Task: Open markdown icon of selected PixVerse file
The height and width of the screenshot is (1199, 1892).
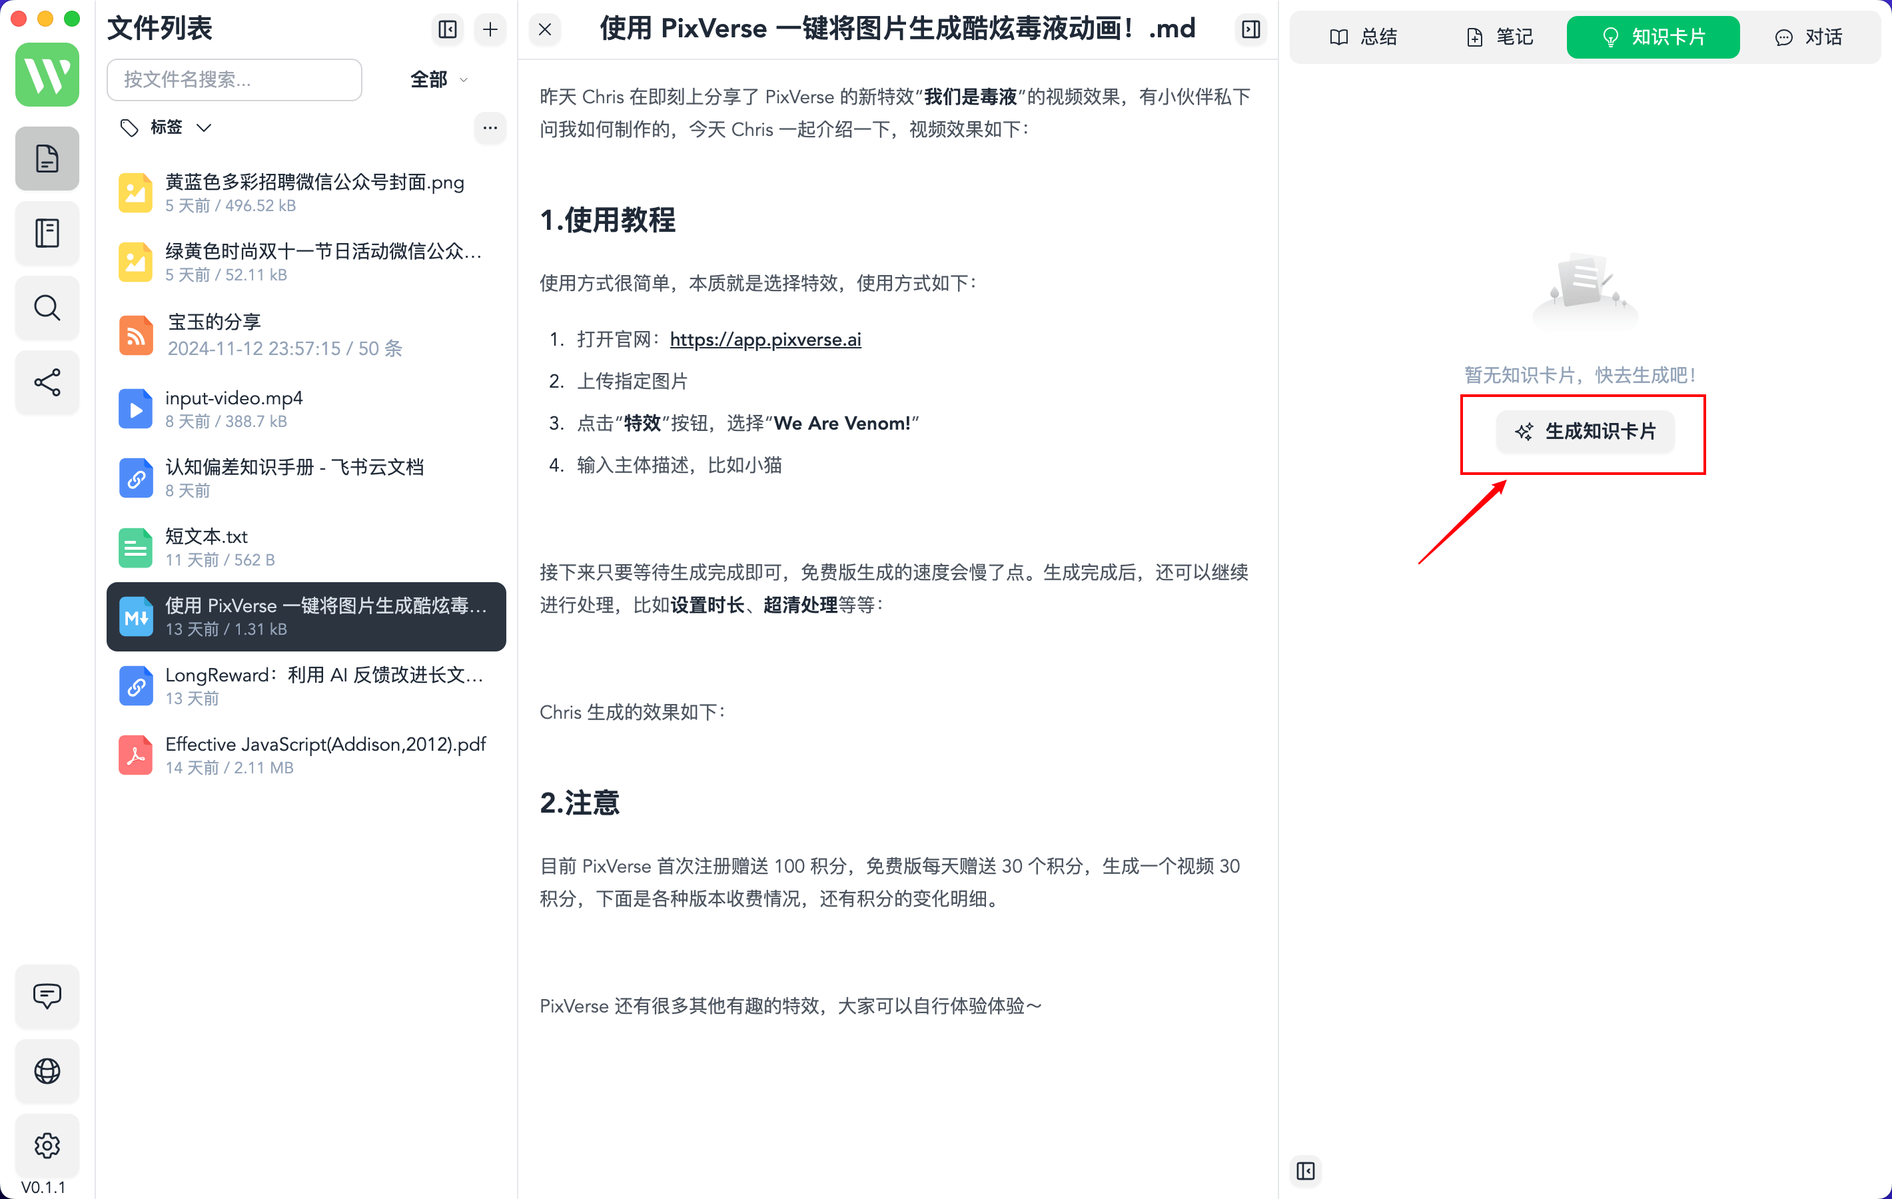Action: pos(136,617)
